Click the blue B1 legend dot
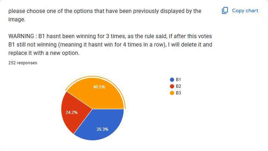Screen dimensions: 268x151 click(172, 80)
